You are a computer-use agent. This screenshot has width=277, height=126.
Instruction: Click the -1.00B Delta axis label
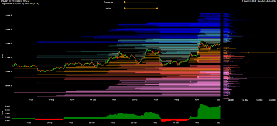[7, 121]
